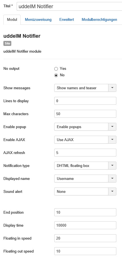The height and width of the screenshot is (261, 122).
Task: Click the Display time input
Action: coord(85,225)
